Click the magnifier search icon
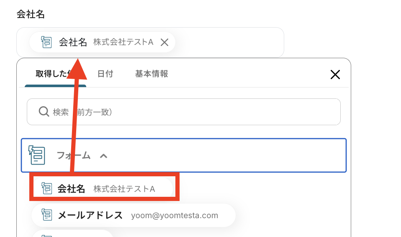401x237 pixels. tap(44, 112)
